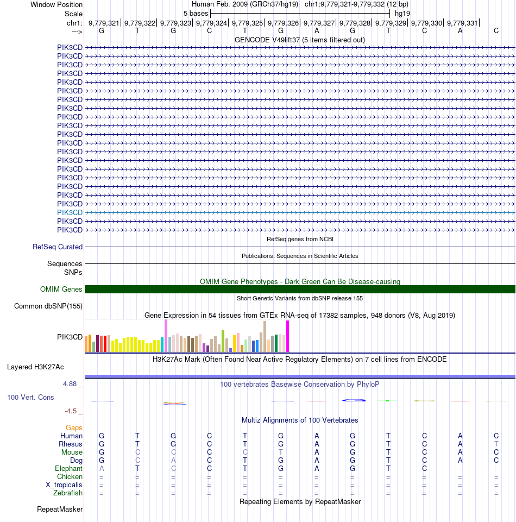Open the 'Common dbSNP(155)' track label
The height and width of the screenshot is (522, 516).
click(48, 306)
